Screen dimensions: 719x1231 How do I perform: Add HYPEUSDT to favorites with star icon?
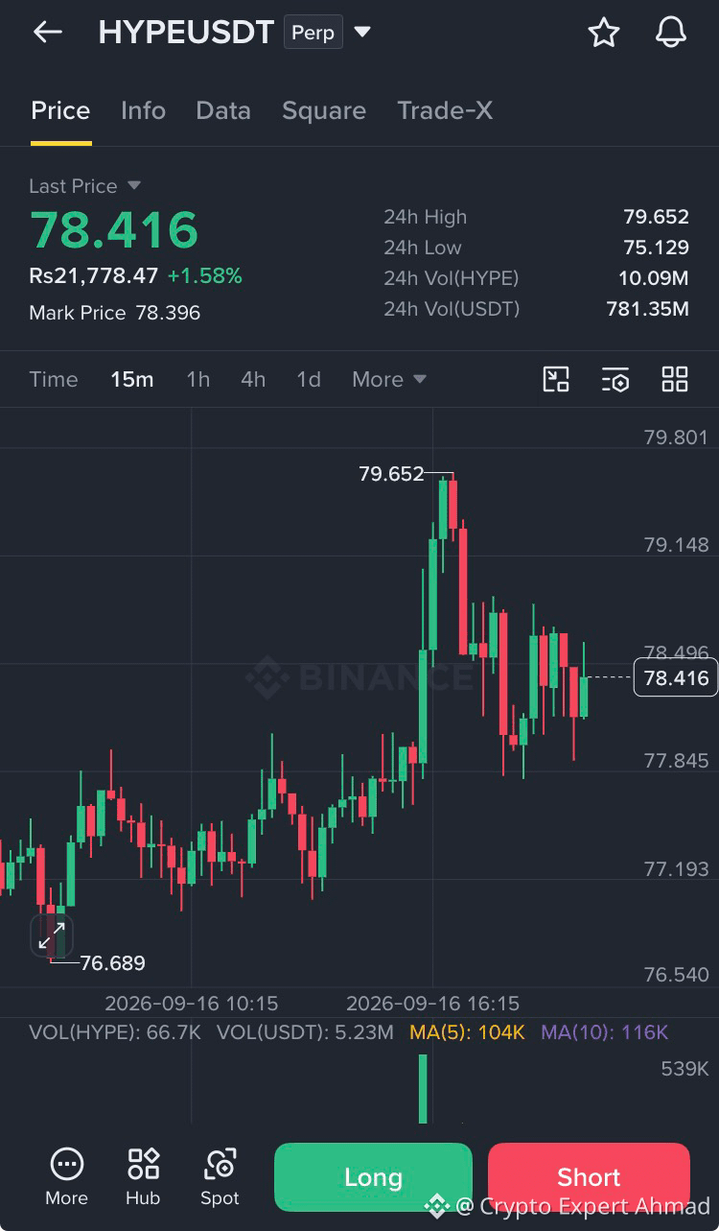click(603, 33)
